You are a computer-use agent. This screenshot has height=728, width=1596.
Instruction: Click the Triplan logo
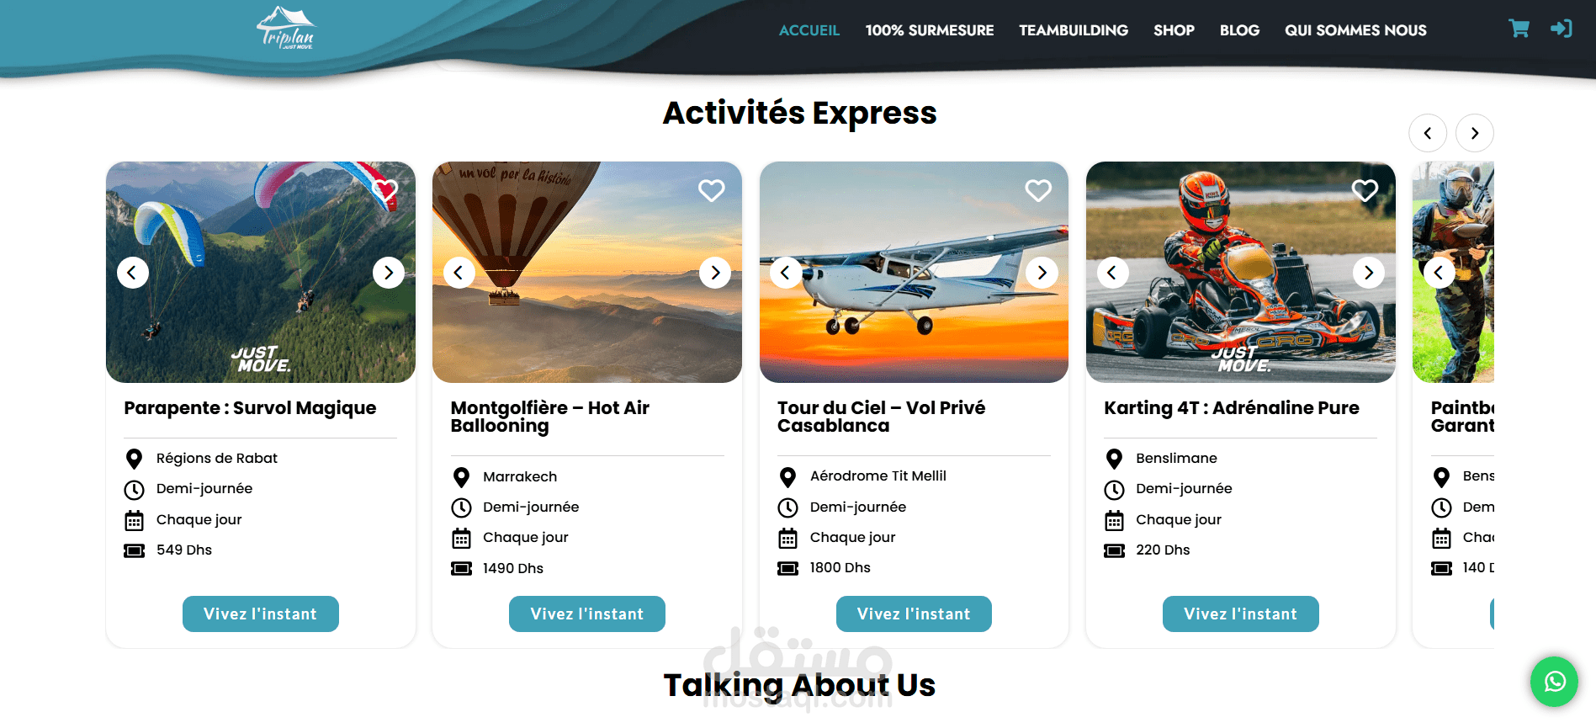tap(286, 29)
